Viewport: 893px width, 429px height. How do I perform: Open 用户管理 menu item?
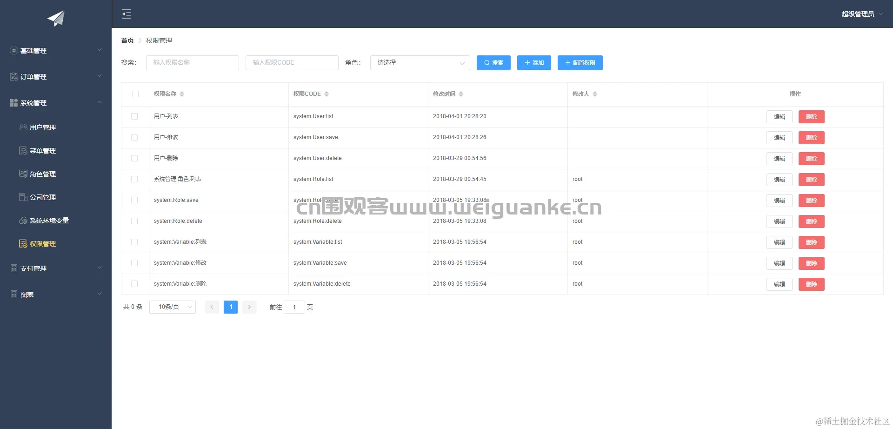coord(56,127)
